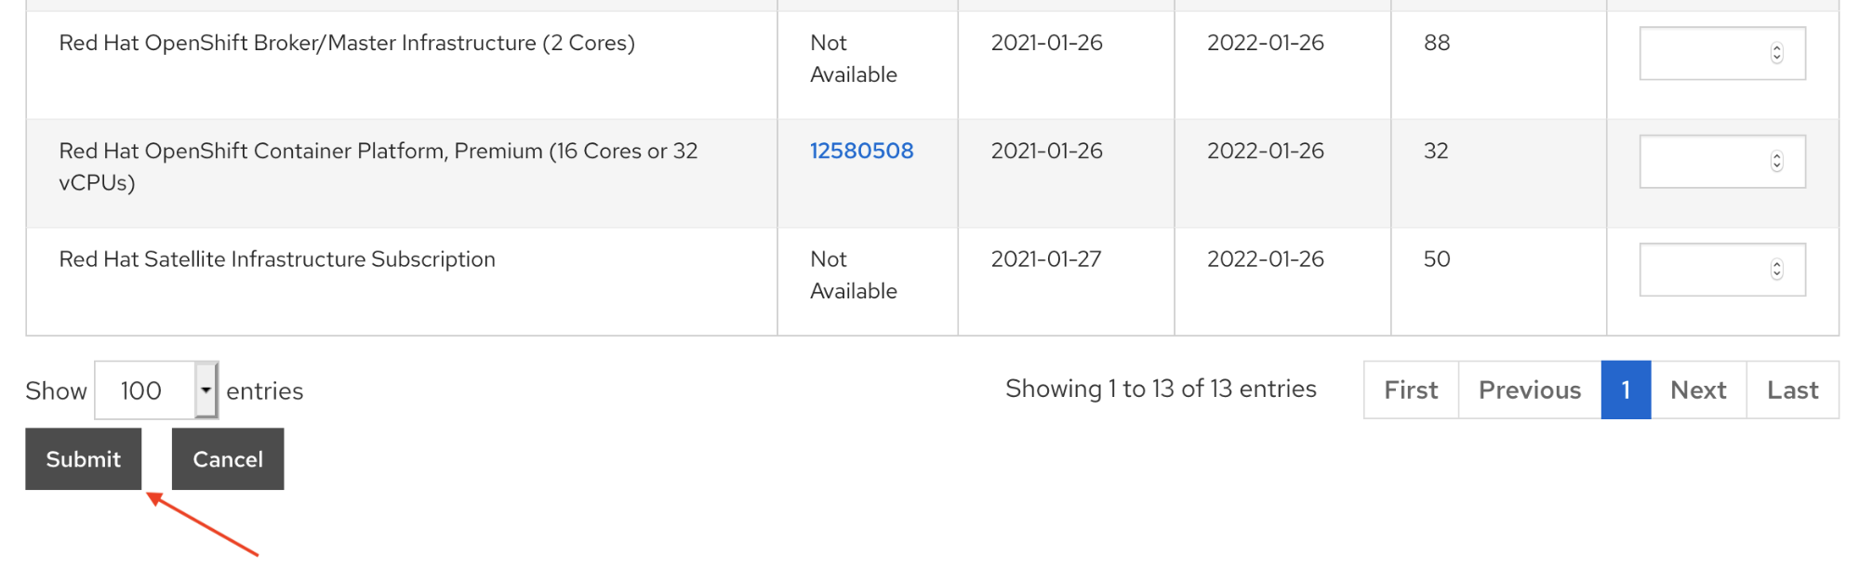Image resolution: width=1859 pixels, height=568 pixels.
Task: Click the available quantity 88 cell
Action: tap(1437, 43)
